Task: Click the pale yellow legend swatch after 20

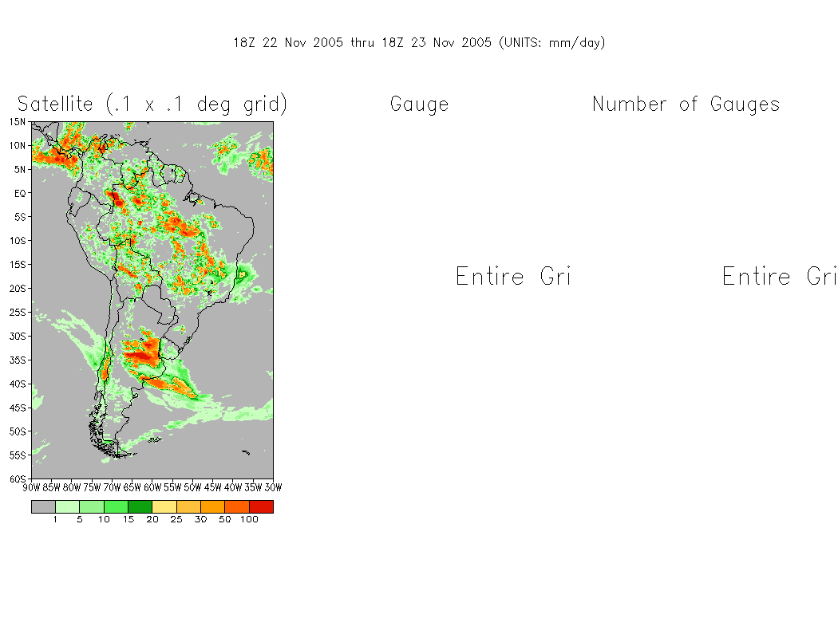Action: (x=164, y=506)
